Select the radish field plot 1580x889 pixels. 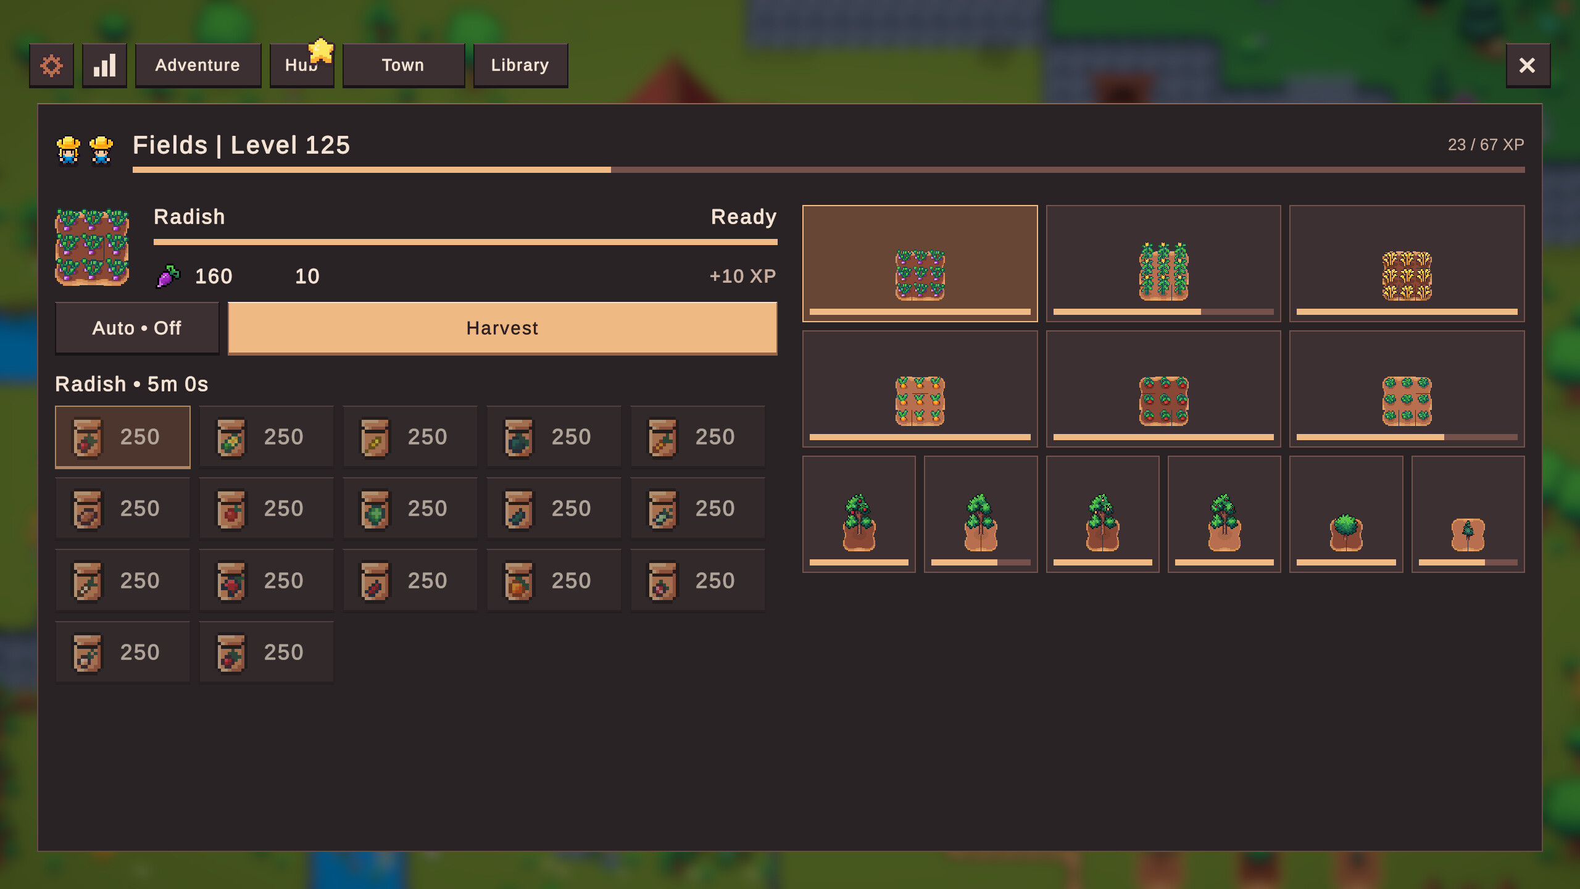920,264
